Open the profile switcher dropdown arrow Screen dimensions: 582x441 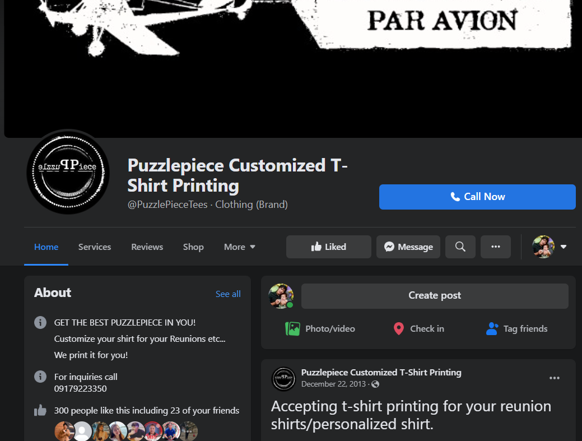point(564,247)
